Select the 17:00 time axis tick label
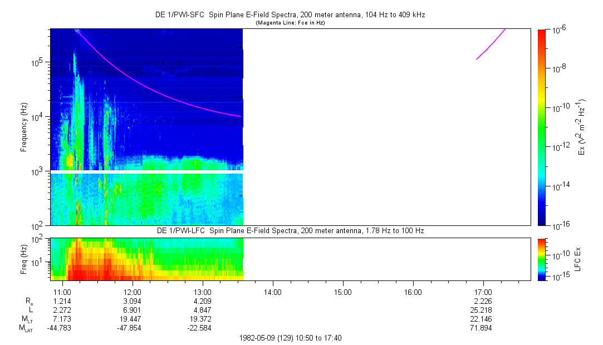The height and width of the screenshot is (345, 603). (x=483, y=292)
